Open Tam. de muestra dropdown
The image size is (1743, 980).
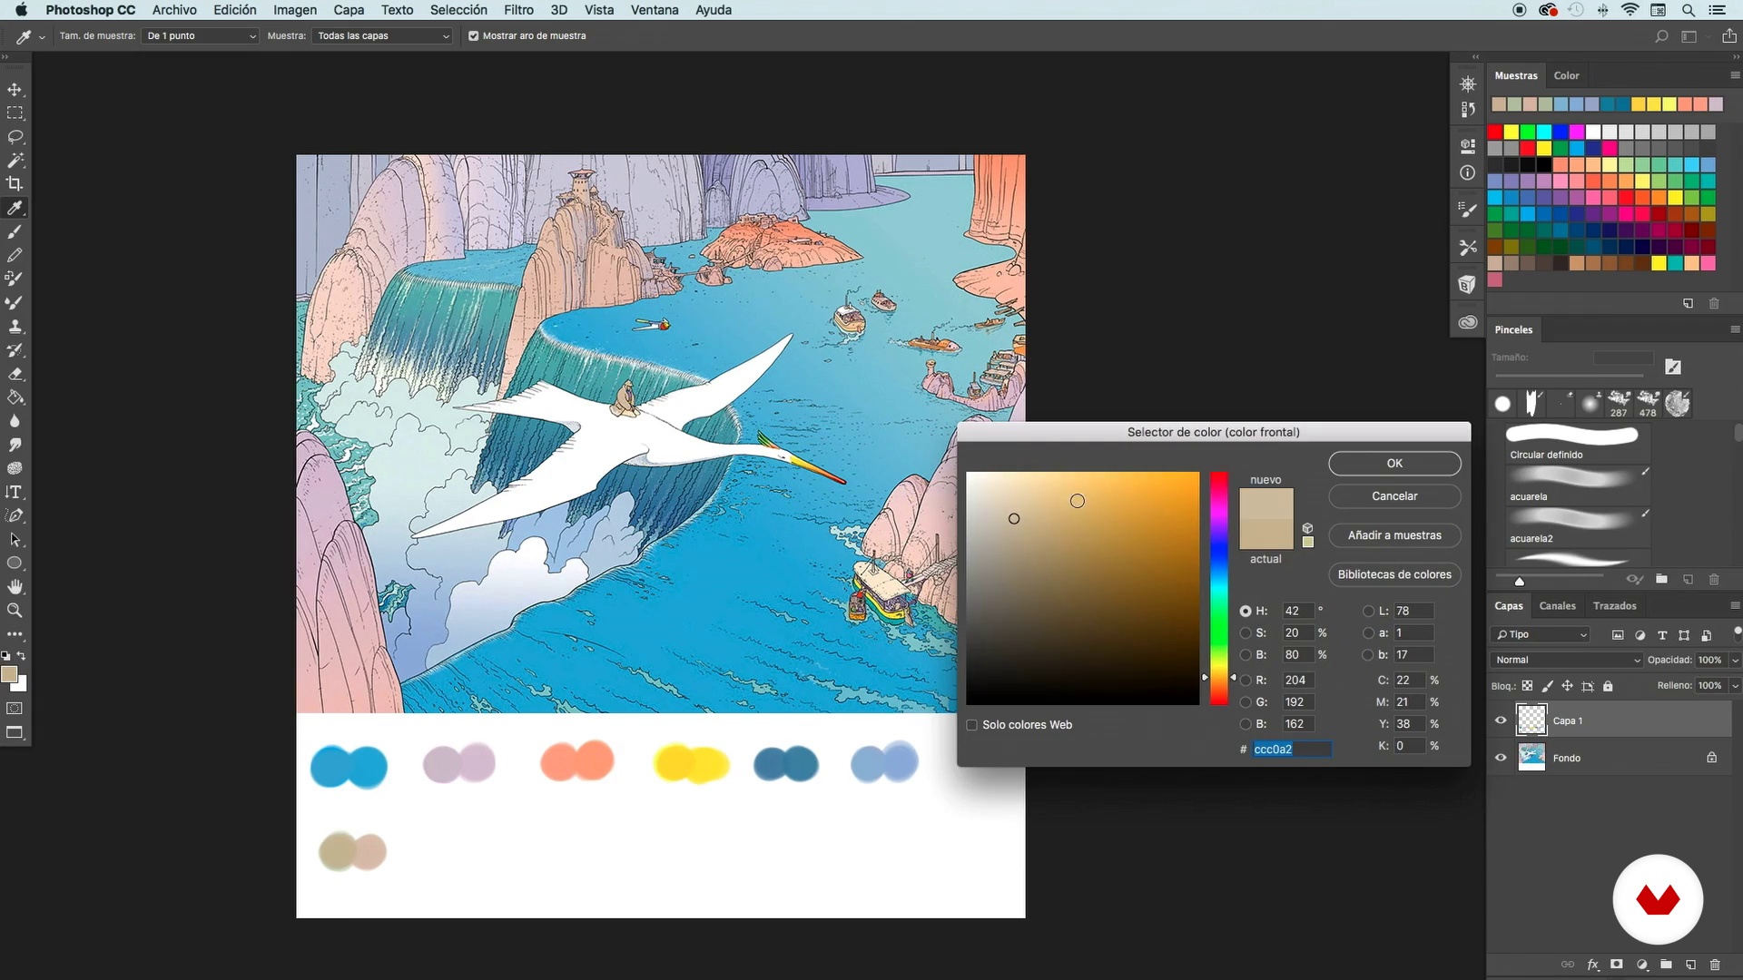click(201, 36)
